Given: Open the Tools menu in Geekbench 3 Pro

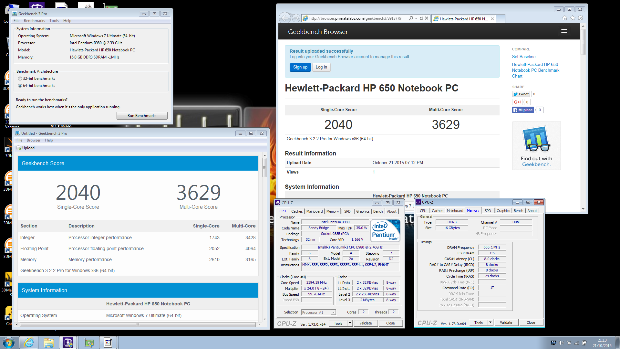Looking at the screenshot, I should pos(54,21).
